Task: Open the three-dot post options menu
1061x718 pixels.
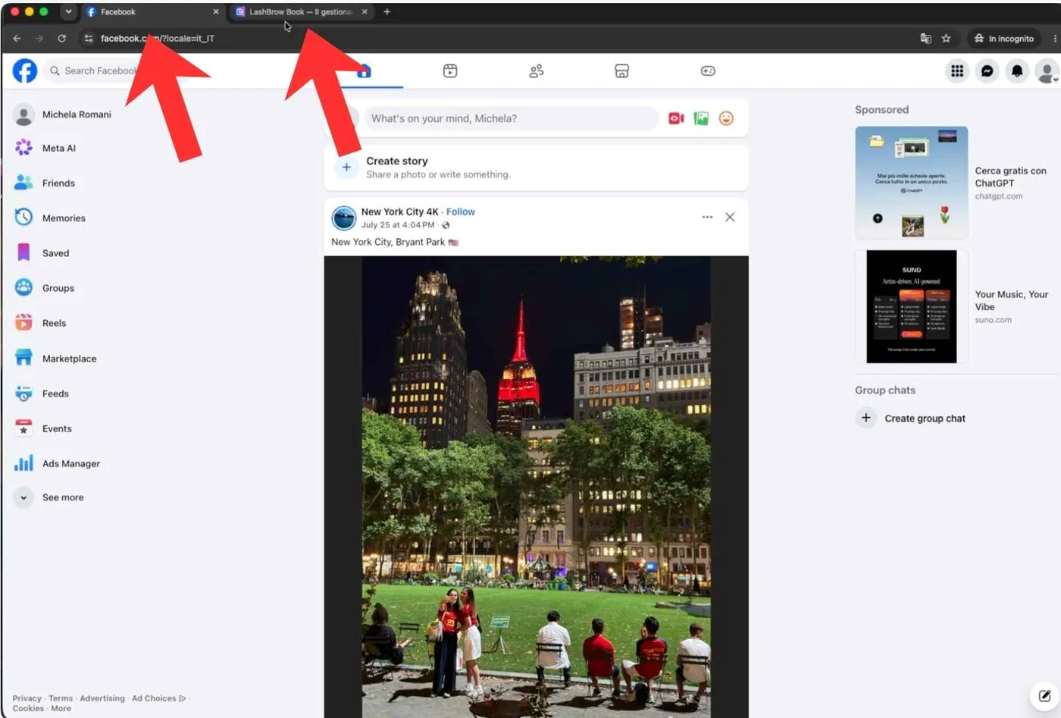Action: click(x=707, y=217)
